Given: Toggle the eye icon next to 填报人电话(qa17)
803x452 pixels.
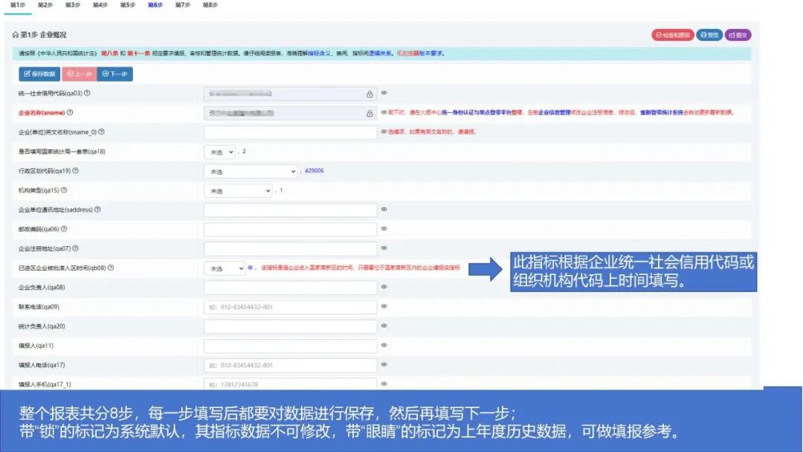Looking at the screenshot, I should coord(384,365).
